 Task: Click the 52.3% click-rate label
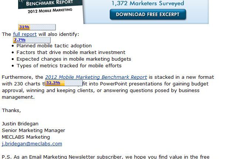(53, 83)
